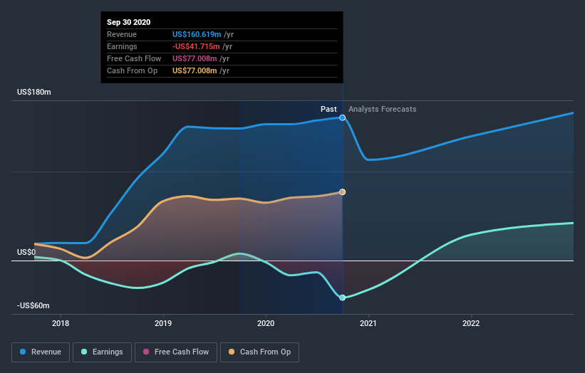
Task: Click the US$180m axis label
Action: 34,92
